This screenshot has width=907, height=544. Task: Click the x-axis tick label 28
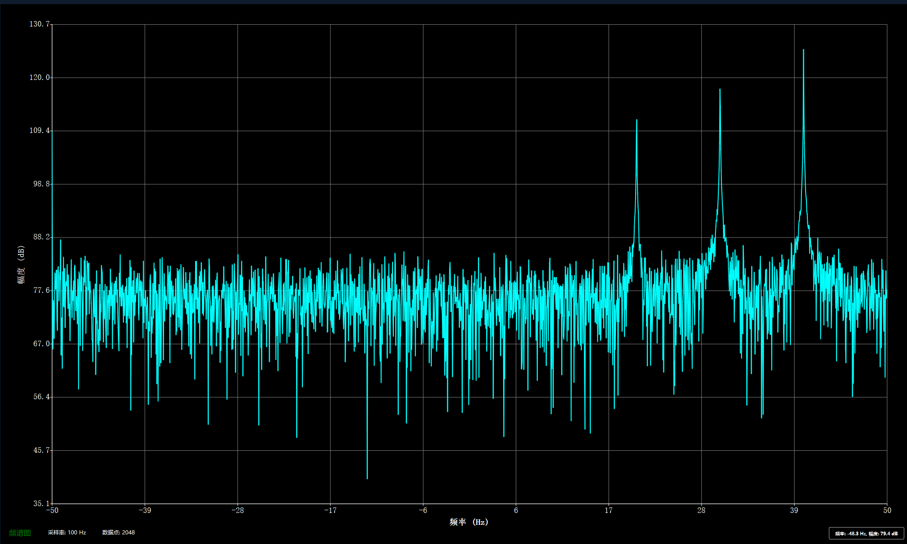(701, 511)
